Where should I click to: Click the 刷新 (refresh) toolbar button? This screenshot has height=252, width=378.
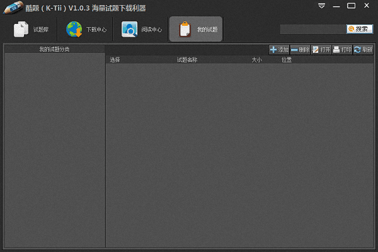point(363,50)
